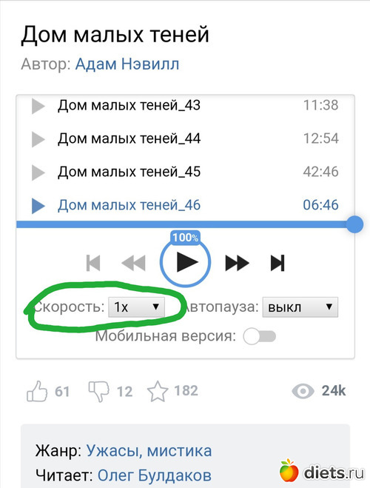This screenshot has width=370, height=488.
Task: Add to favorites with the star icon
Action: point(158,391)
